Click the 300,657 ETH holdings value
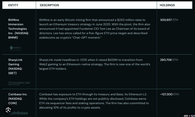This screenshot has height=117, width=195. pos(169,20)
